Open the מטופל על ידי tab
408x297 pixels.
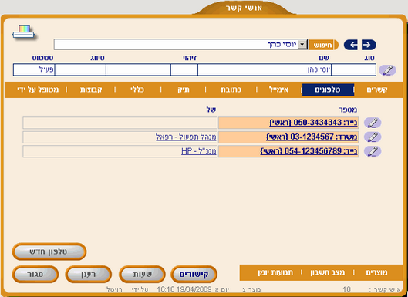38,89
